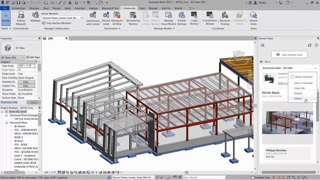The image size is (320, 180).
Task: Open the Structure ribbon tab
Action: coord(34,8)
